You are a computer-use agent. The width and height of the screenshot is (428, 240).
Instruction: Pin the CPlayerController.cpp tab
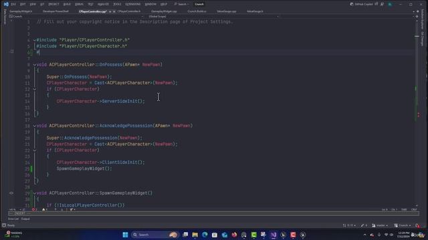point(110,11)
